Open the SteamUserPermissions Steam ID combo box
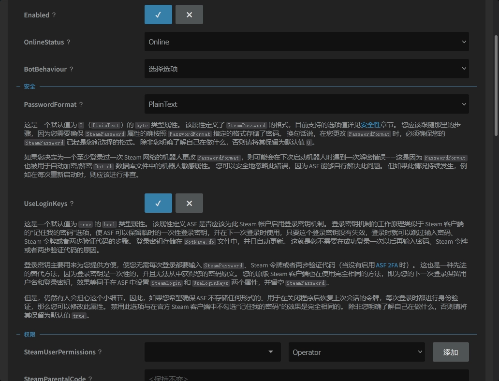Image resolution: width=499 pixels, height=381 pixels. pos(213,352)
